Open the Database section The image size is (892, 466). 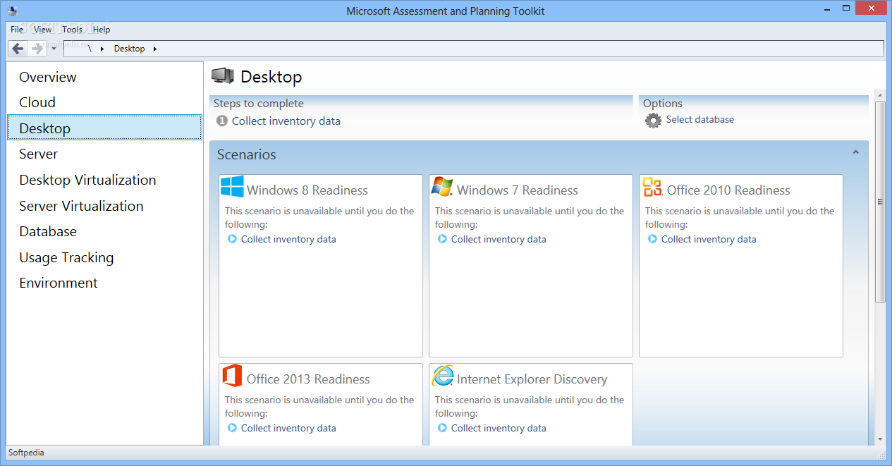105,231
